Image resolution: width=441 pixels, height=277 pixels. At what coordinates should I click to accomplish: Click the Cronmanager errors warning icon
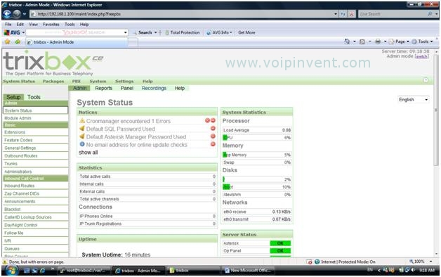tap(82, 120)
